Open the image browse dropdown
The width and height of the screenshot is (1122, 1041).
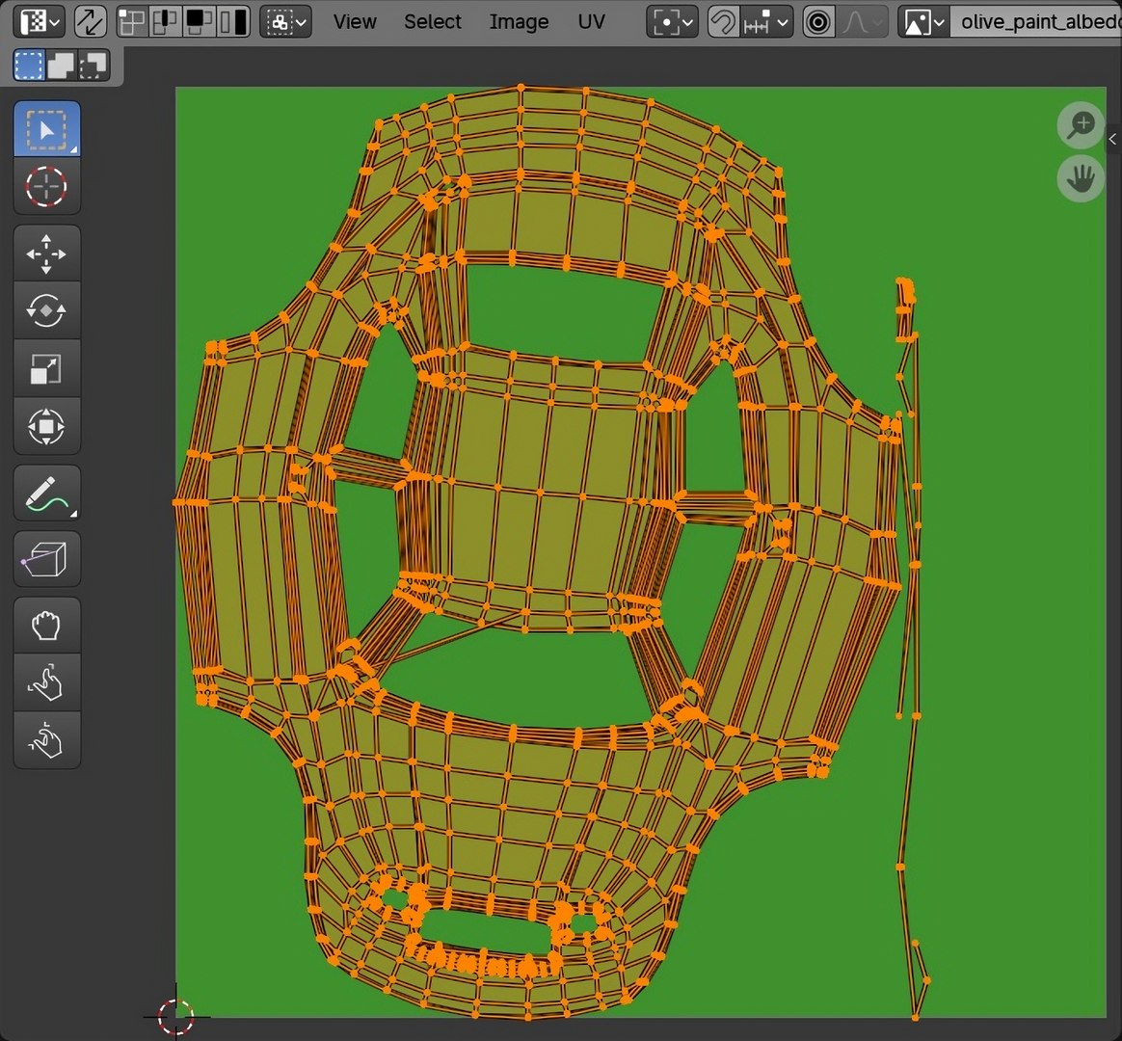point(923,22)
